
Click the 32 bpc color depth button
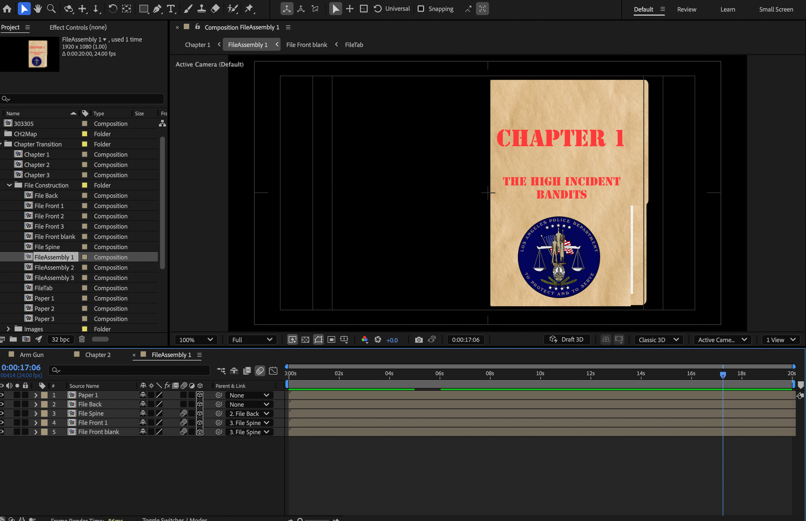(x=61, y=339)
